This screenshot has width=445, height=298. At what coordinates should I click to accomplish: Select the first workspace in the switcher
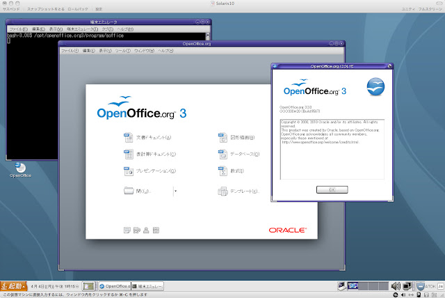(353, 285)
